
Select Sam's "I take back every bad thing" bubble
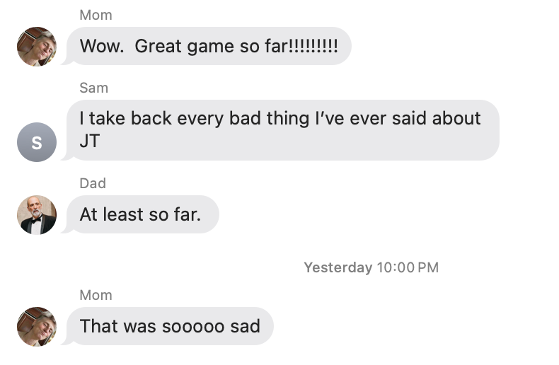[283, 129]
